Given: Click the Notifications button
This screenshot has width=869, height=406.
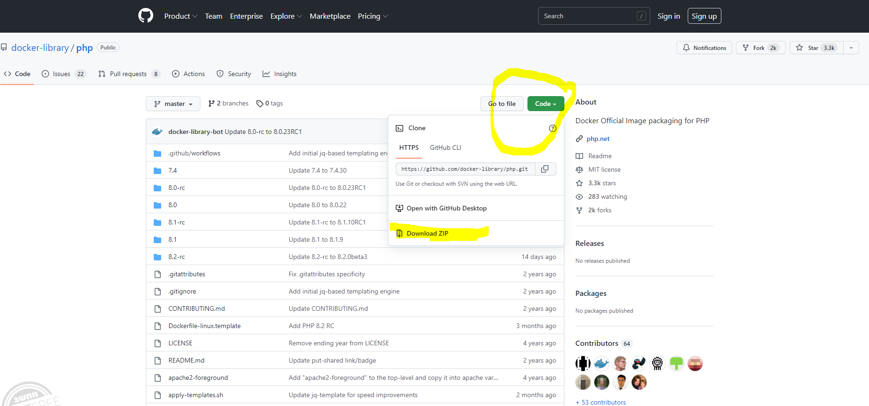Looking at the screenshot, I should (705, 48).
